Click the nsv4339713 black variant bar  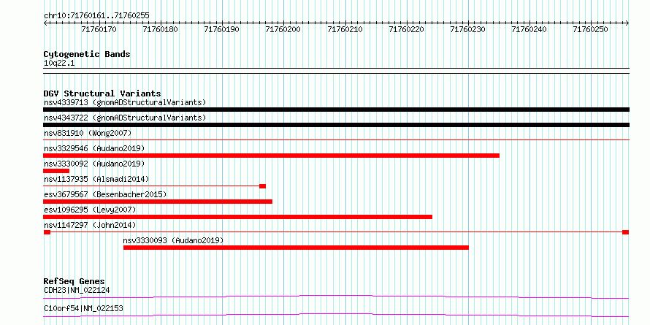click(336, 110)
